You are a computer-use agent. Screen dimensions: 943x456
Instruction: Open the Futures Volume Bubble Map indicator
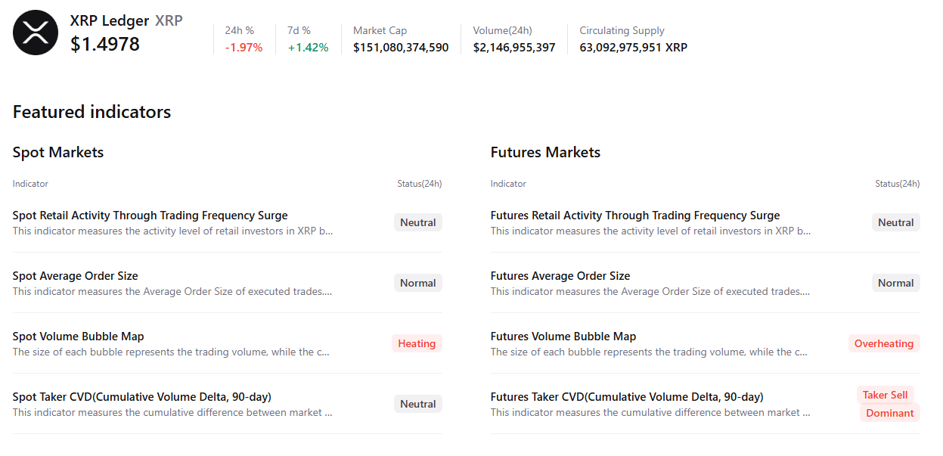click(x=563, y=337)
